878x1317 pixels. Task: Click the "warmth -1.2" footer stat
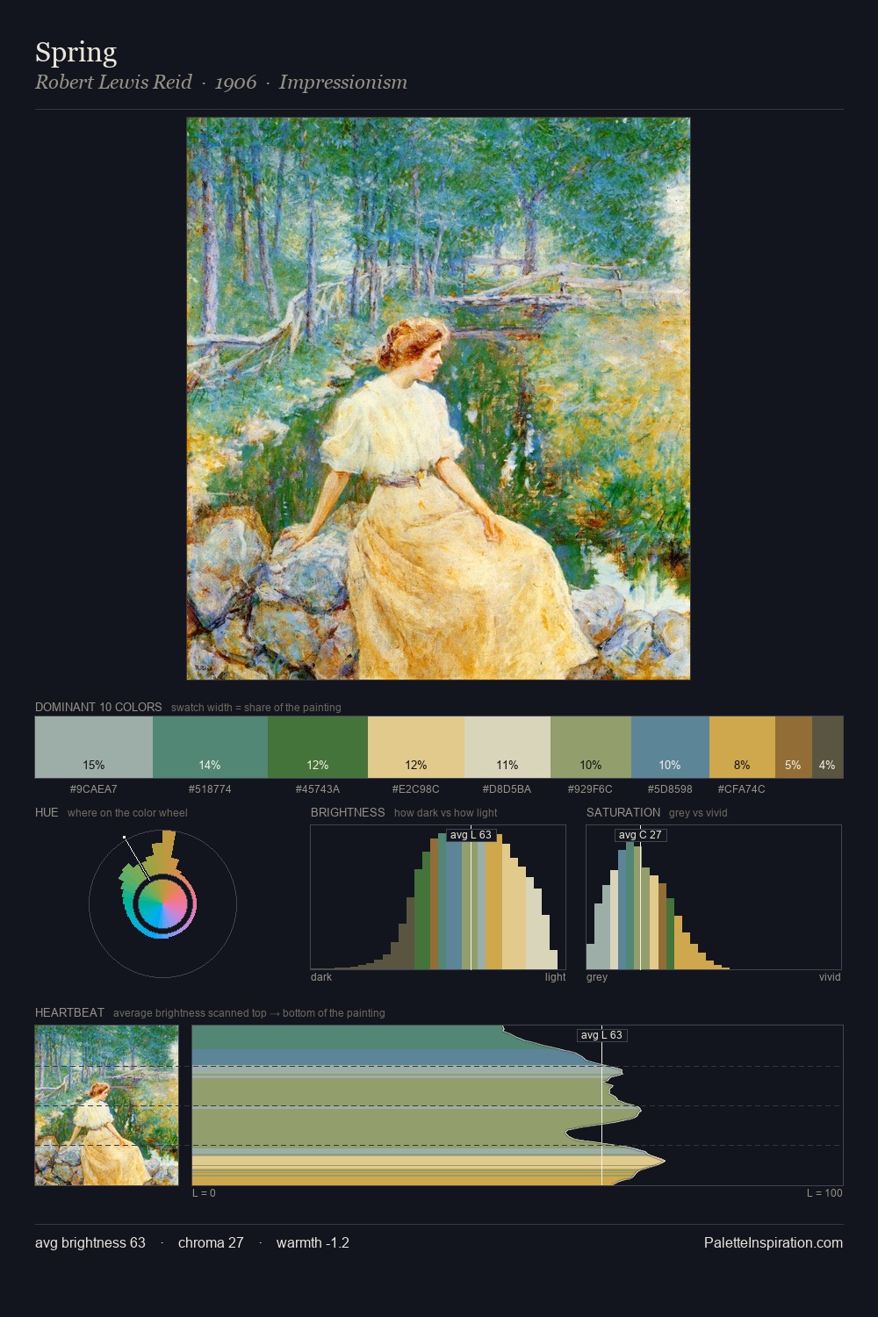click(x=313, y=1243)
